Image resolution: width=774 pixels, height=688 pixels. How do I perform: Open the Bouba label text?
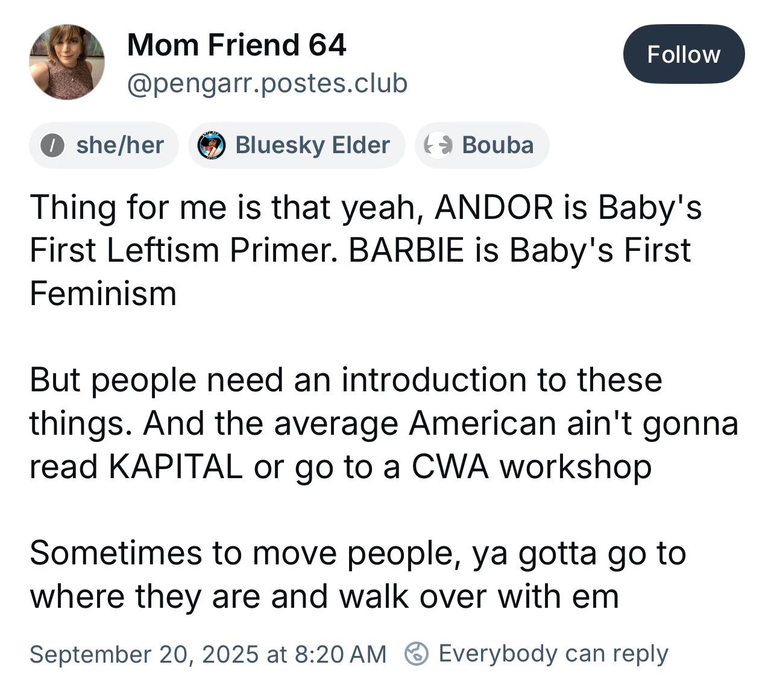coord(498,145)
